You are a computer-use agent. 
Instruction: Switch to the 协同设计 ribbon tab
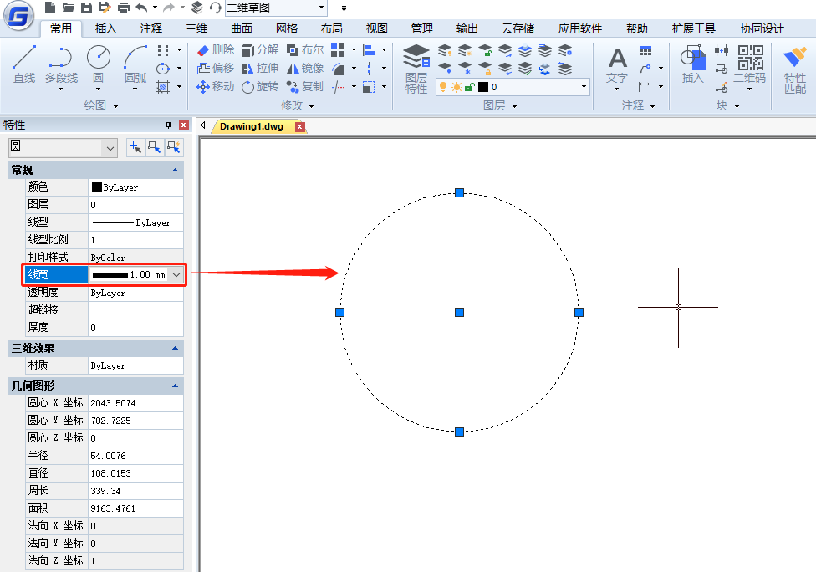762,28
